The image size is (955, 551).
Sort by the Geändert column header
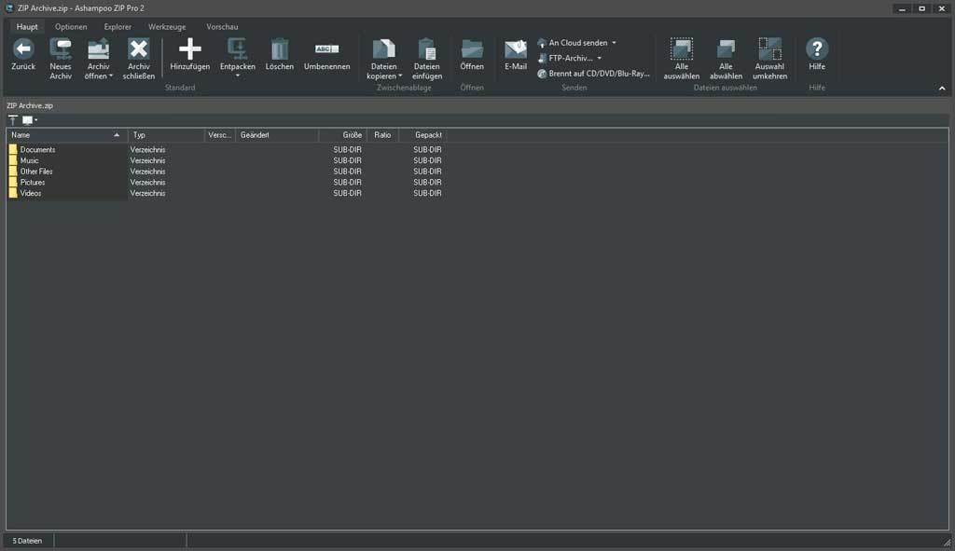(277, 135)
